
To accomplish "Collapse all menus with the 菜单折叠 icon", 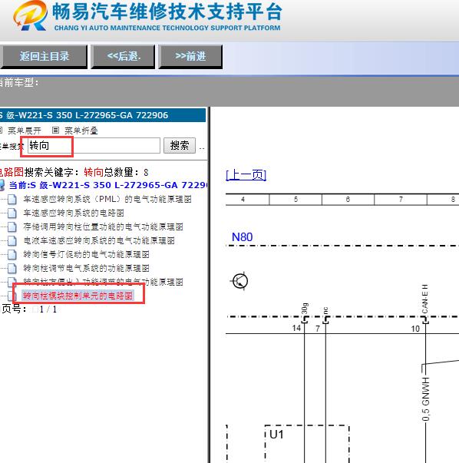I will 55,131.
